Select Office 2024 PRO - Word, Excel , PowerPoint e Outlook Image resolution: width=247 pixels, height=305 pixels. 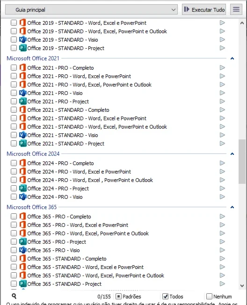90,180
